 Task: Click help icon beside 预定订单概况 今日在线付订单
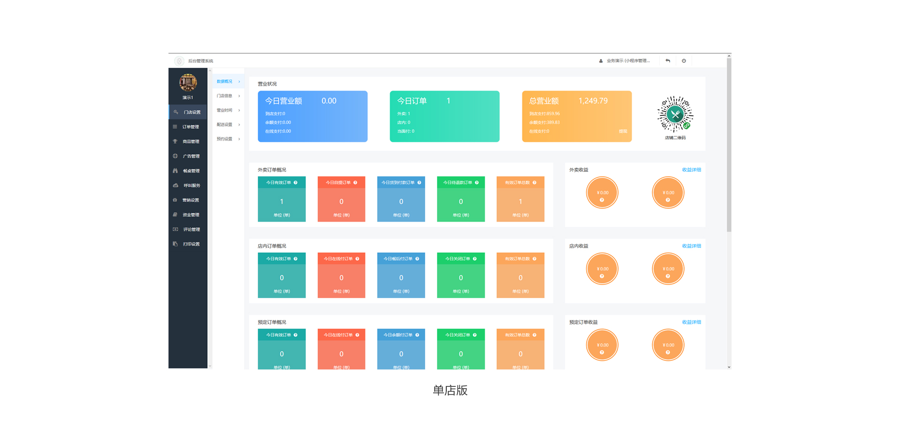[x=357, y=335]
